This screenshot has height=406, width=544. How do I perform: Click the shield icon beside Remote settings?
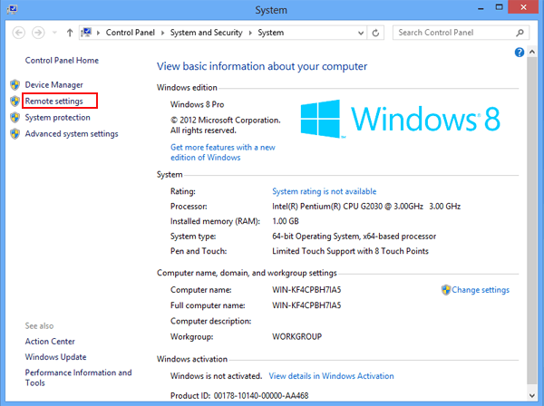[15, 101]
